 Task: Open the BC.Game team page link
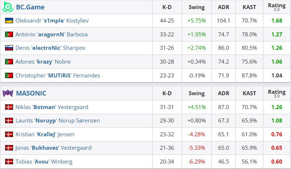coord(30,7)
